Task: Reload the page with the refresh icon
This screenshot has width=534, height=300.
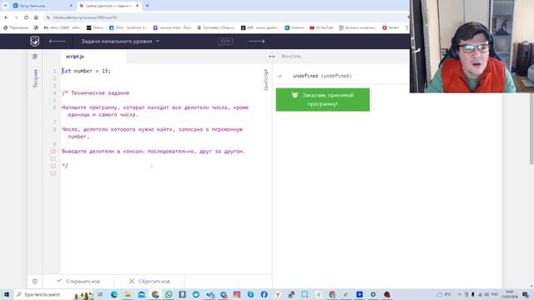Action: (x=26, y=17)
